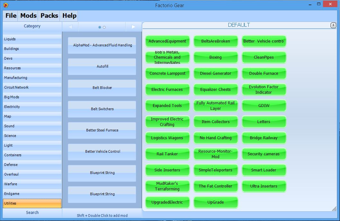Select the Big Mods category

(x=32, y=97)
